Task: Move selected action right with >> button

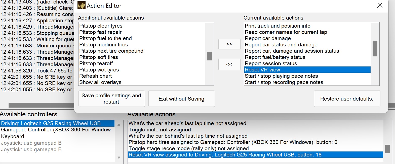Action: click(229, 44)
